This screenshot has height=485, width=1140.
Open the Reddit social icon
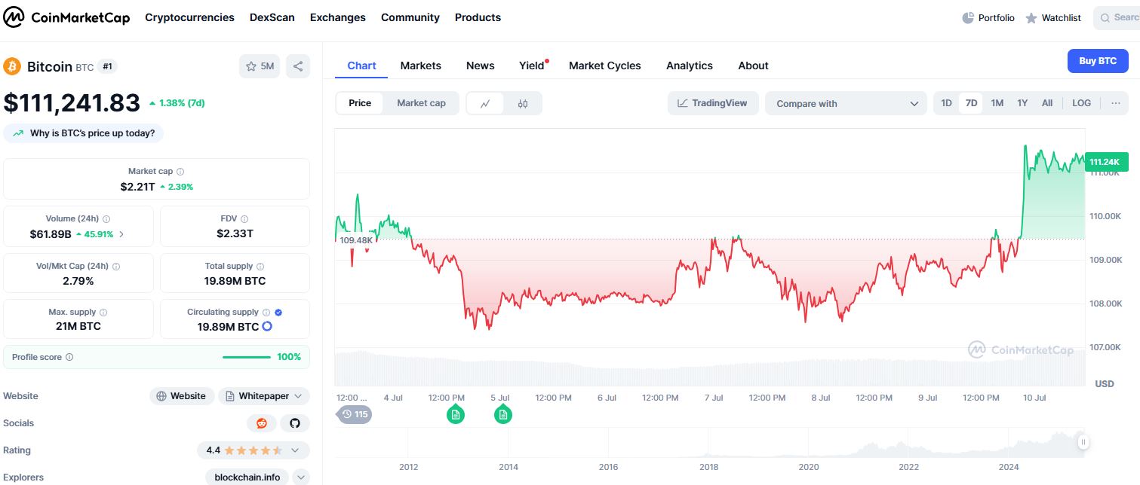(262, 423)
